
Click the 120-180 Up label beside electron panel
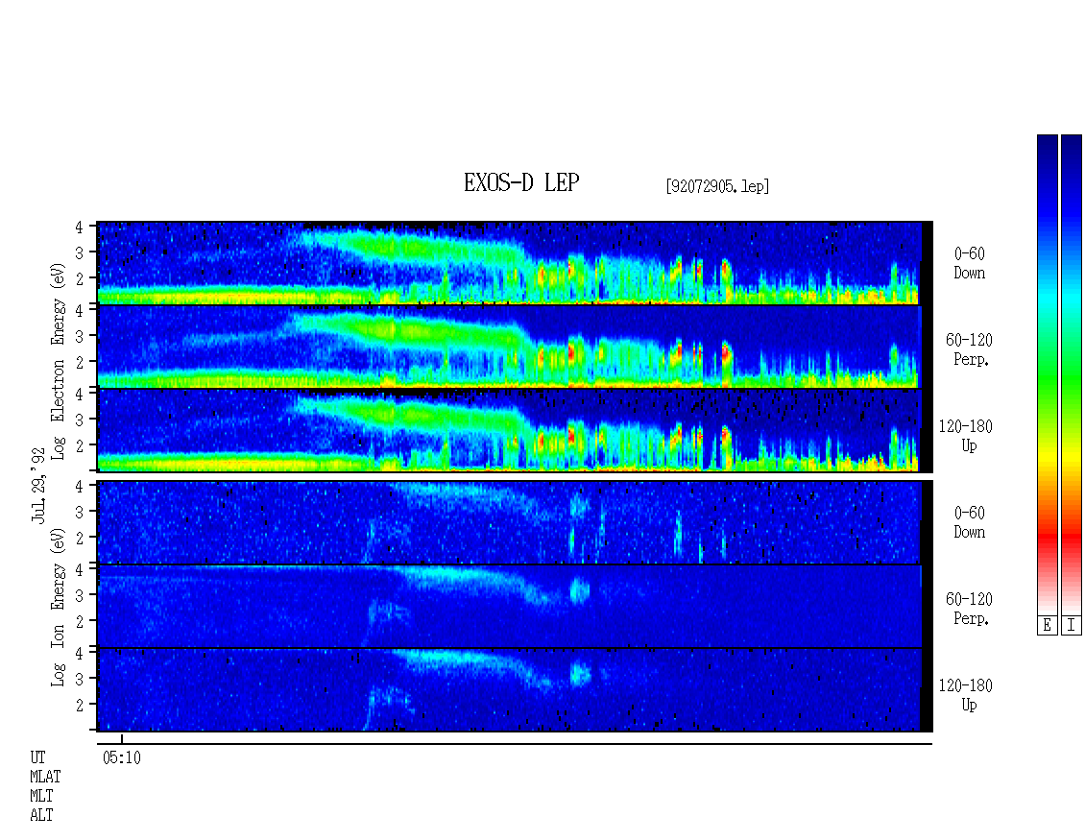965,436
